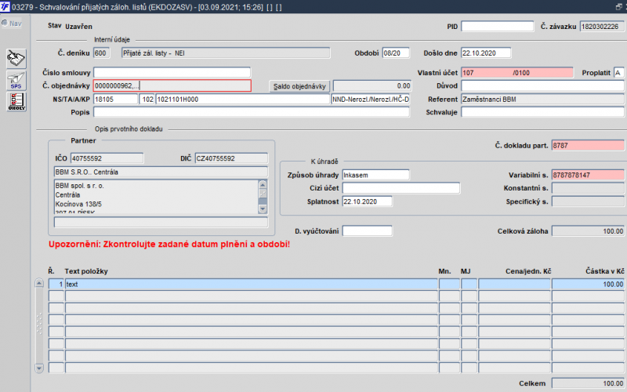Click the restore window icon
The width and height of the screenshot is (627, 392).
point(619,7)
